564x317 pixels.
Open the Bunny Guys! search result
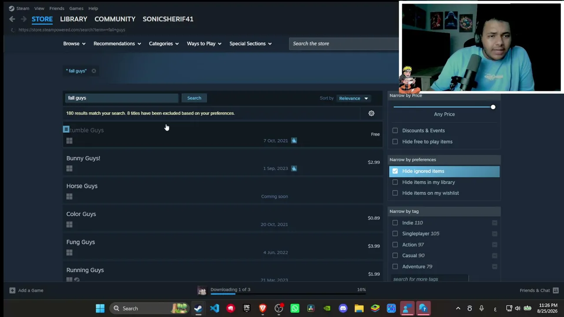tap(223, 162)
